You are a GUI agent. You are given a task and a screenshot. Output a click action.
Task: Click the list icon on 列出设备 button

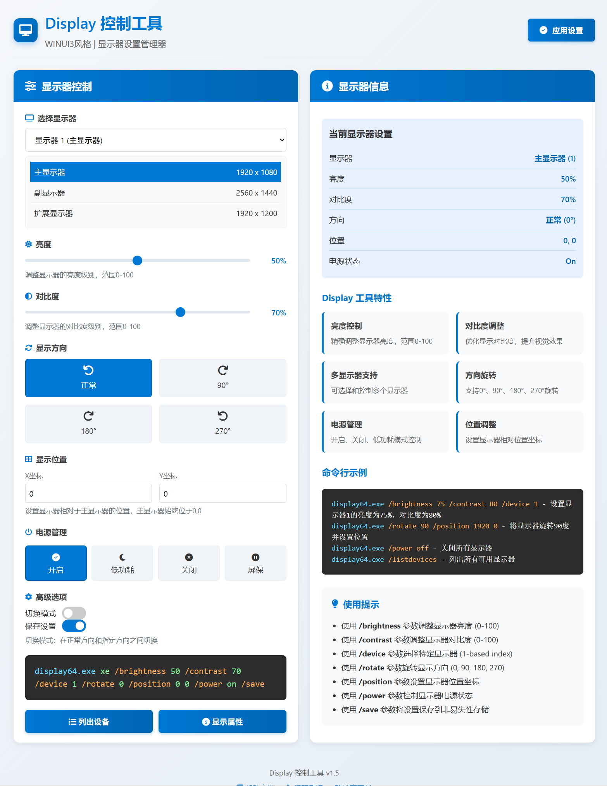pos(72,722)
